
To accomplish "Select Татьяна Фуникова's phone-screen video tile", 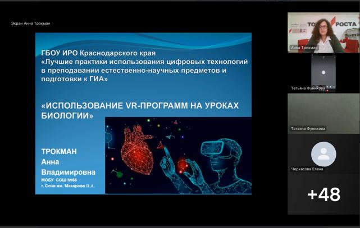I will pyautogui.click(x=323, y=71).
